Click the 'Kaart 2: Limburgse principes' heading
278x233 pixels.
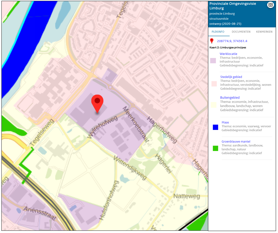pyautogui.click(x=228, y=47)
